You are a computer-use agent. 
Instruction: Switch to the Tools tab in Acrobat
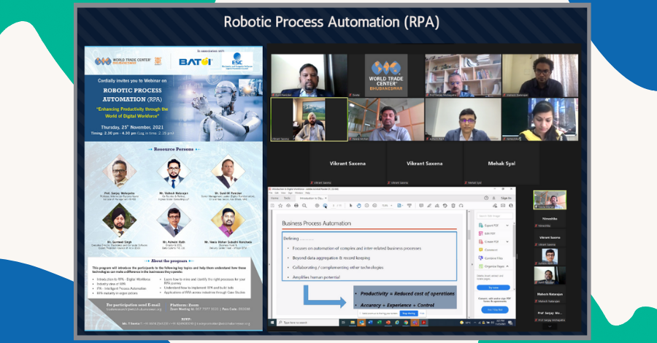(x=287, y=198)
